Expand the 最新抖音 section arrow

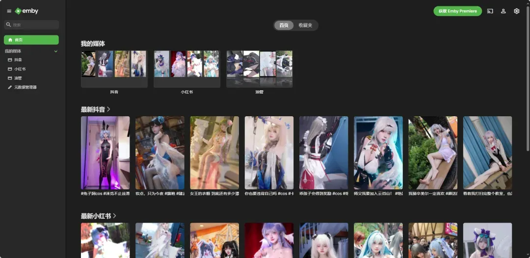pos(108,109)
